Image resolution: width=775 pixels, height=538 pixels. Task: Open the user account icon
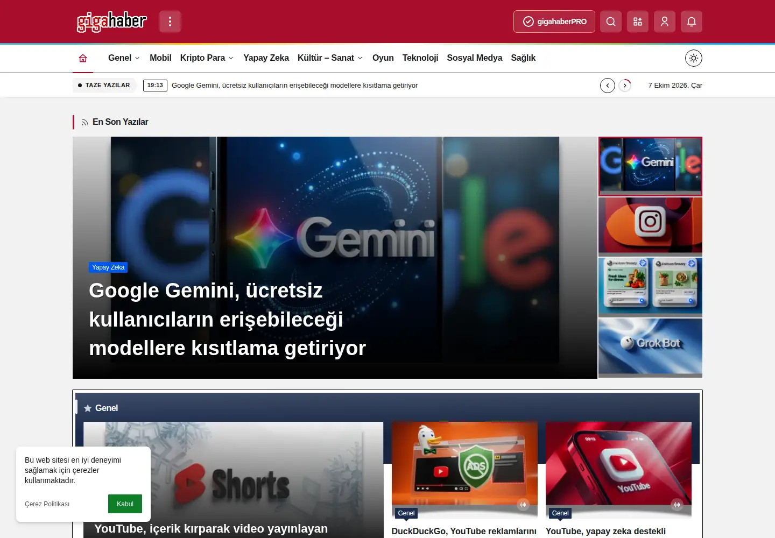click(665, 22)
